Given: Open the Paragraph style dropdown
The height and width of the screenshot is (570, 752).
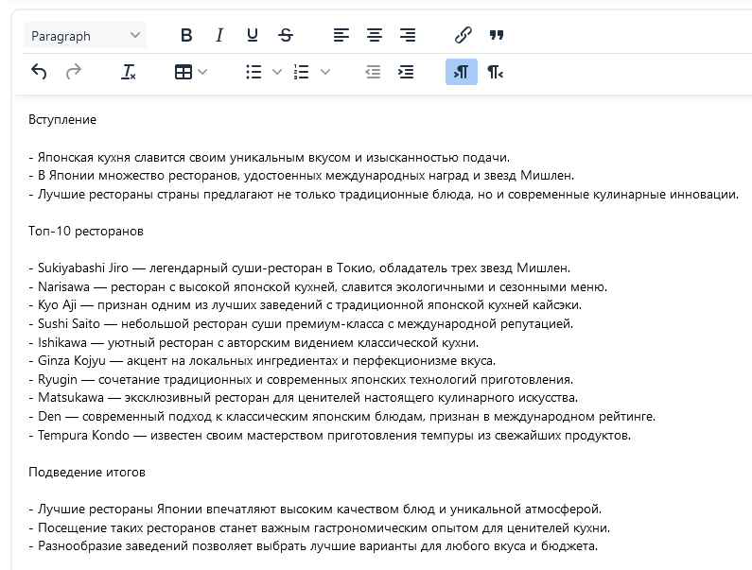Looking at the screenshot, I should [x=85, y=36].
